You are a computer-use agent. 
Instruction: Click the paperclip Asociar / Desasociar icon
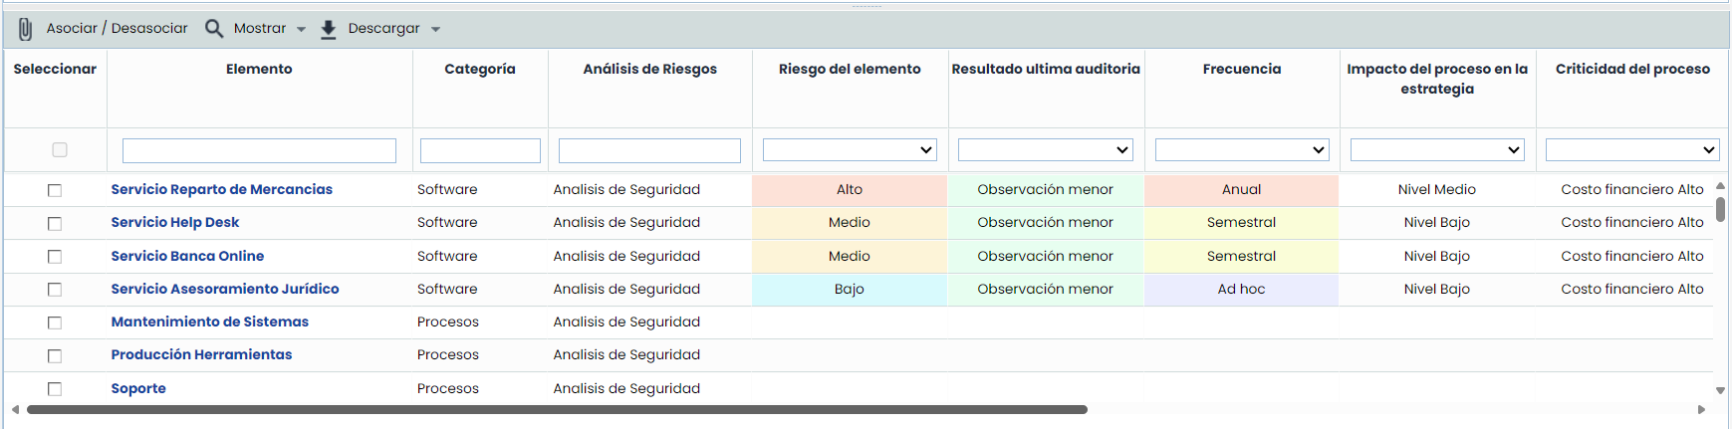click(26, 29)
